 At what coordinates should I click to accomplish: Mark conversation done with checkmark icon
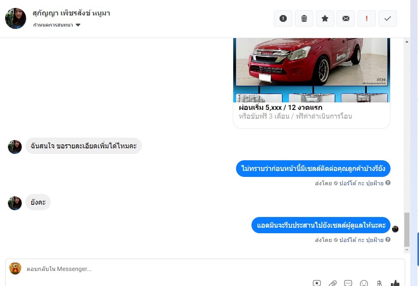pos(387,19)
